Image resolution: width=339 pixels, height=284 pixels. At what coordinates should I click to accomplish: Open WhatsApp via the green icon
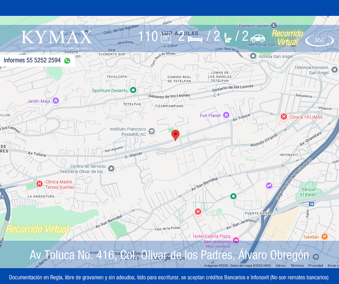click(x=67, y=61)
